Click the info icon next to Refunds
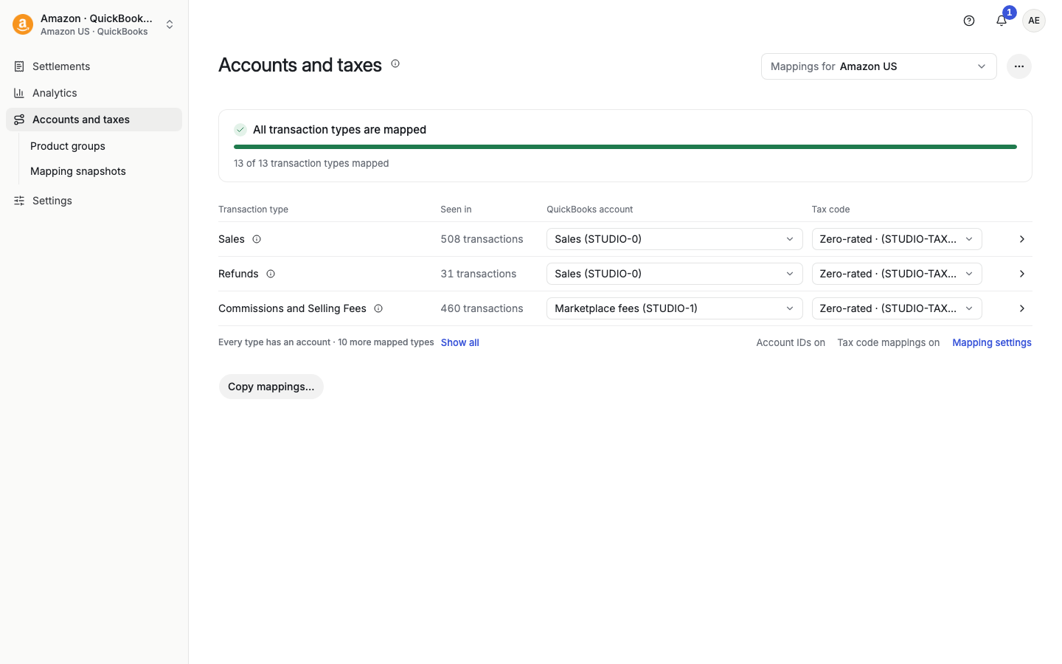This screenshot has height=664, width=1062. tap(271, 274)
